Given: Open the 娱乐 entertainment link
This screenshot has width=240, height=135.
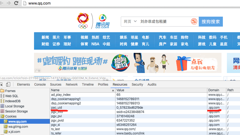Looking at the screenshot, I should point(123,37).
